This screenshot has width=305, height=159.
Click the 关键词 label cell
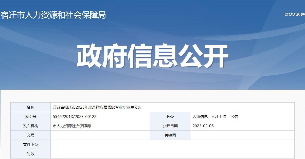(170, 135)
